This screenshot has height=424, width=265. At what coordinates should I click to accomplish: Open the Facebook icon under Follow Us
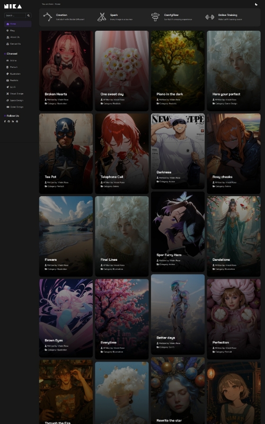5,121
